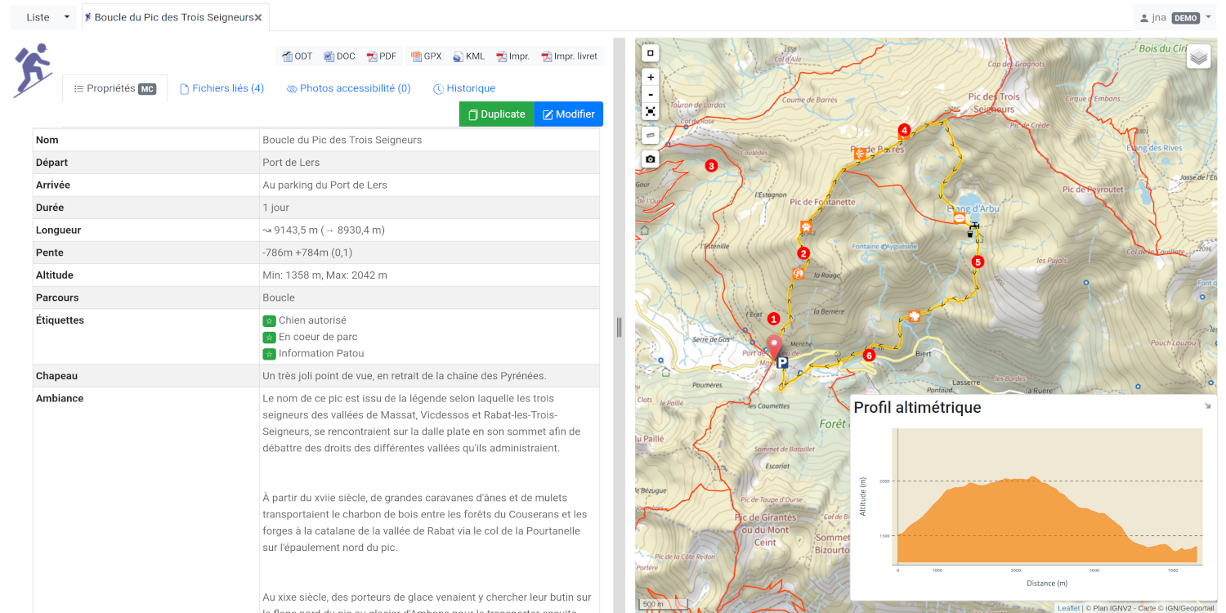Click the Chien autorisé label

(312, 320)
